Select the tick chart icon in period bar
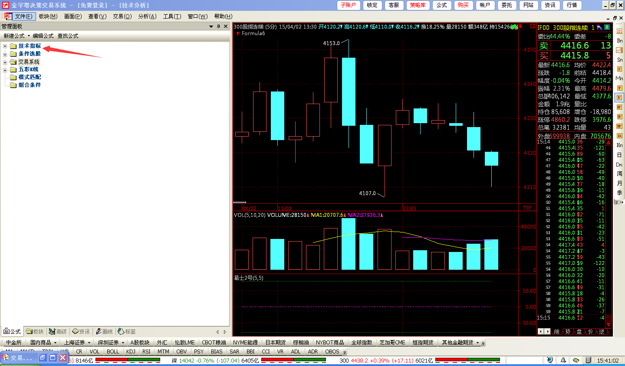 click(619, 31)
